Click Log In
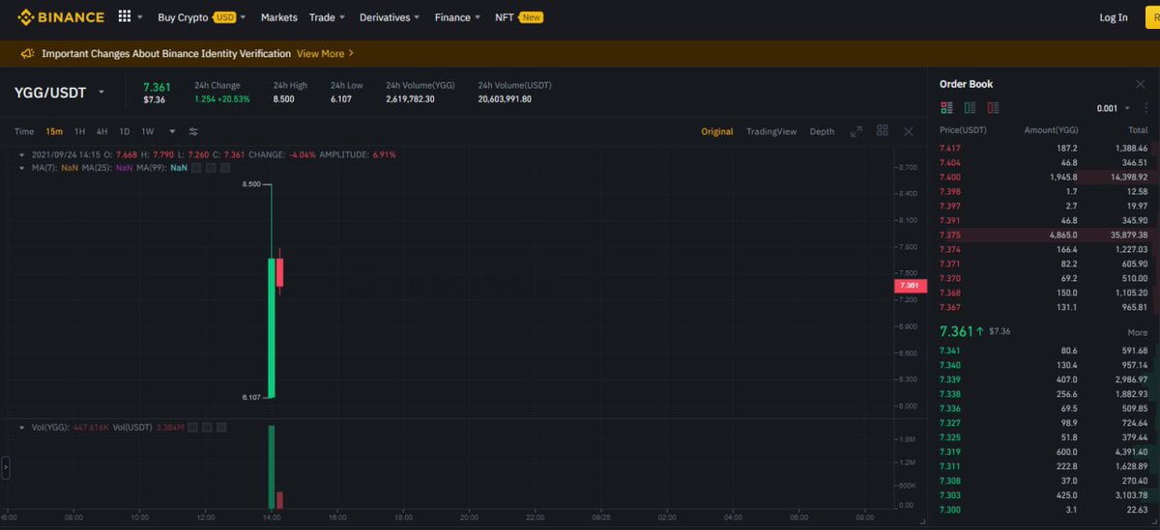 tap(1114, 17)
